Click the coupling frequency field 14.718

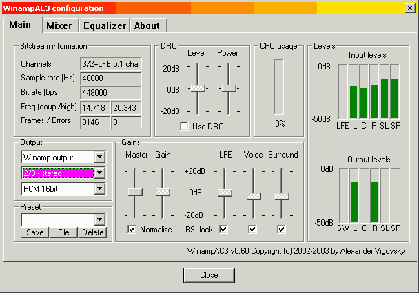click(x=95, y=108)
